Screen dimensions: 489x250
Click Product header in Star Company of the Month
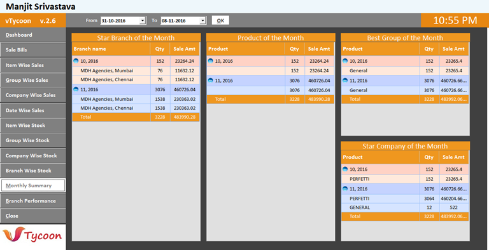380,157
